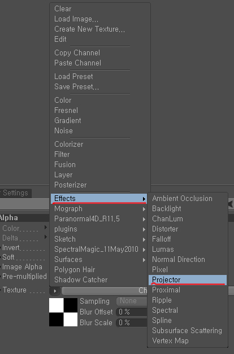Click the Blur Scale value field
This screenshot has height=354, width=234.
(x=132, y=323)
